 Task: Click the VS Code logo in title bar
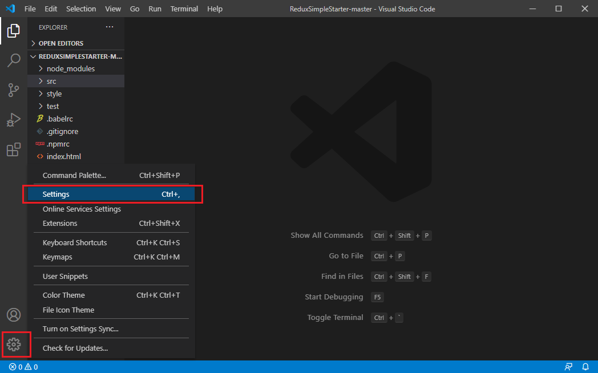10,9
